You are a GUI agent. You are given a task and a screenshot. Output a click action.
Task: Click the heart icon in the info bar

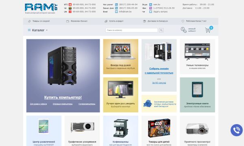point(183,21)
